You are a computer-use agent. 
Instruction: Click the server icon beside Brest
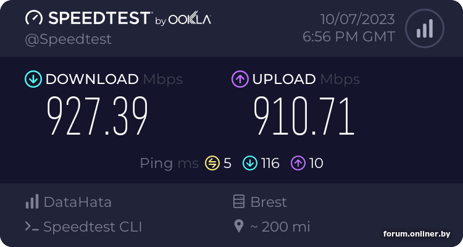239,202
